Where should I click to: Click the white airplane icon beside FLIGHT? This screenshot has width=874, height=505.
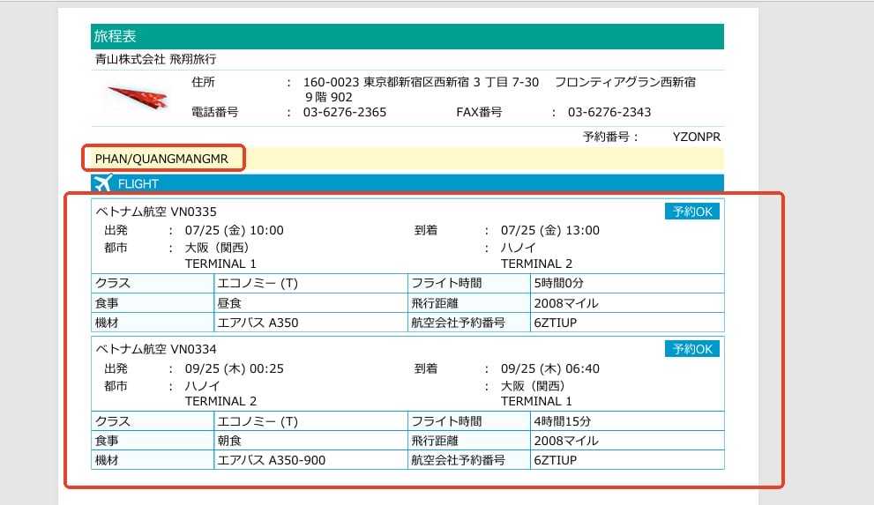[102, 183]
